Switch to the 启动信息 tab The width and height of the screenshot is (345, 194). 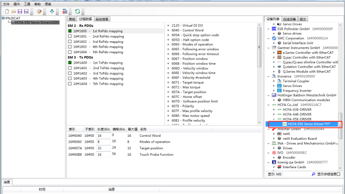(102, 19)
